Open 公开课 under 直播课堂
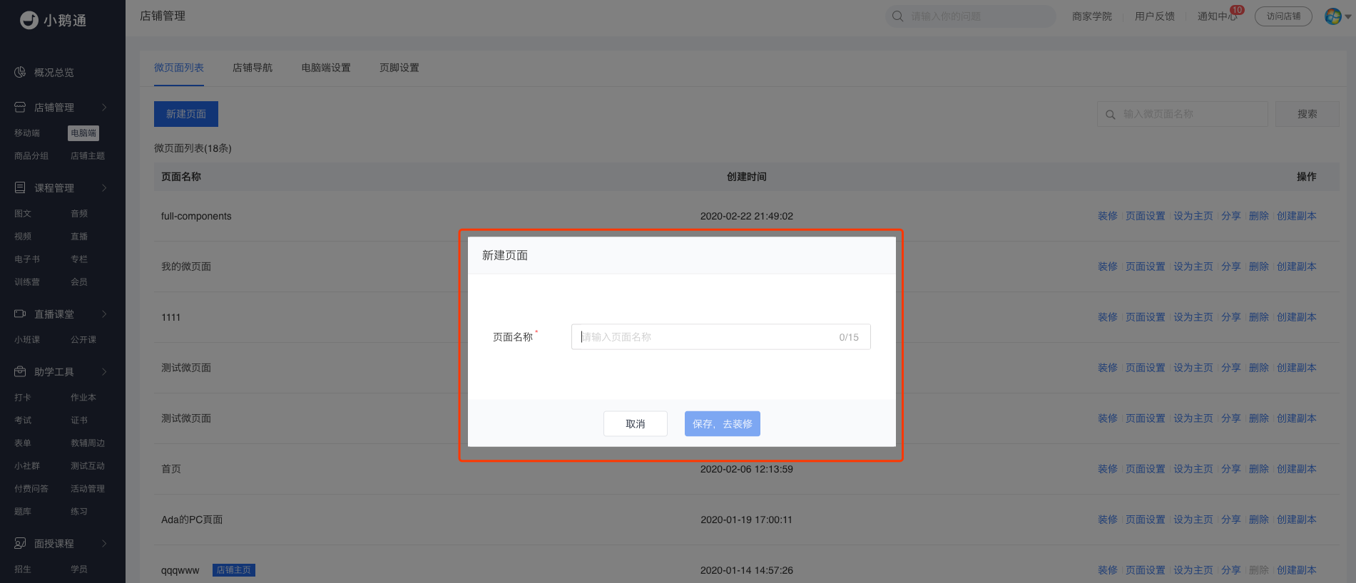The height and width of the screenshot is (583, 1356). tap(83, 340)
